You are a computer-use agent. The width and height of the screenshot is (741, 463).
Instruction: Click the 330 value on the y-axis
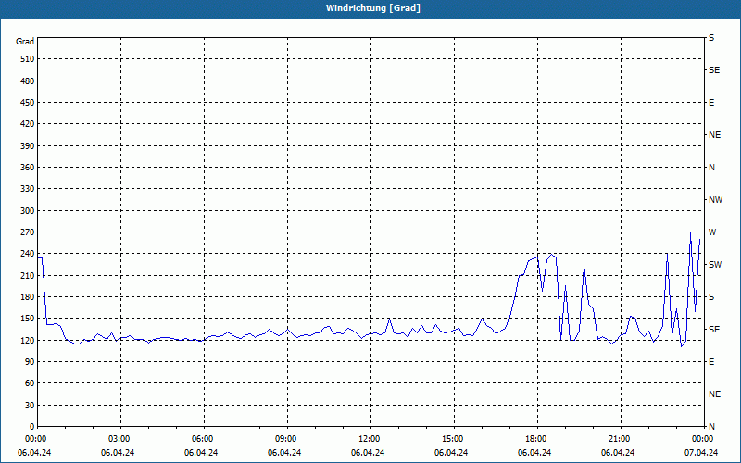point(27,189)
